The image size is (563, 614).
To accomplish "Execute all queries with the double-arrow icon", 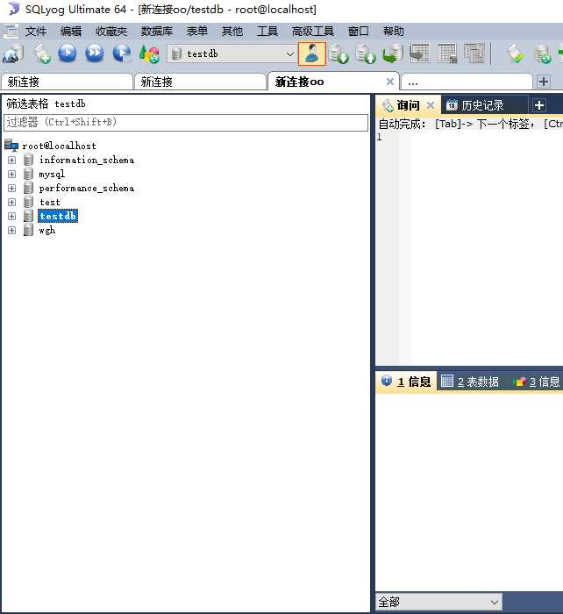I will click(x=95, y=54).
